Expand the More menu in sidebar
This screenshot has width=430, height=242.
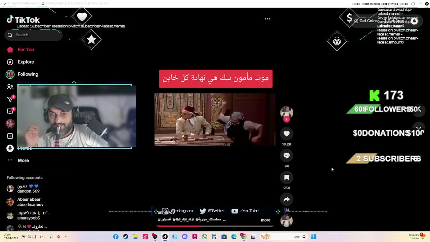tap(18, 160)
